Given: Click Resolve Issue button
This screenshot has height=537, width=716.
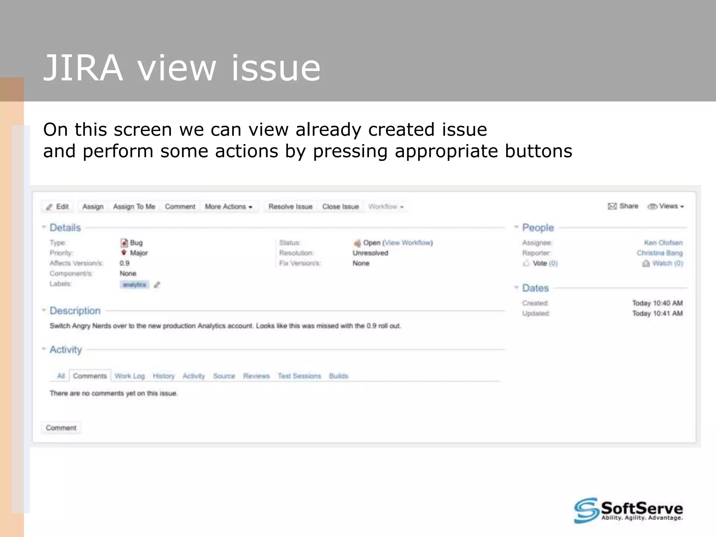Looking at the screenshot, I should pos(291,207).
